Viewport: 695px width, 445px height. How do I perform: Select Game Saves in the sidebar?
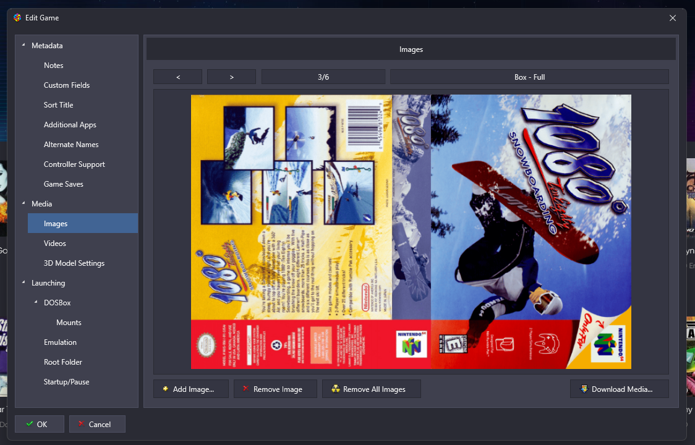[64, 184]
